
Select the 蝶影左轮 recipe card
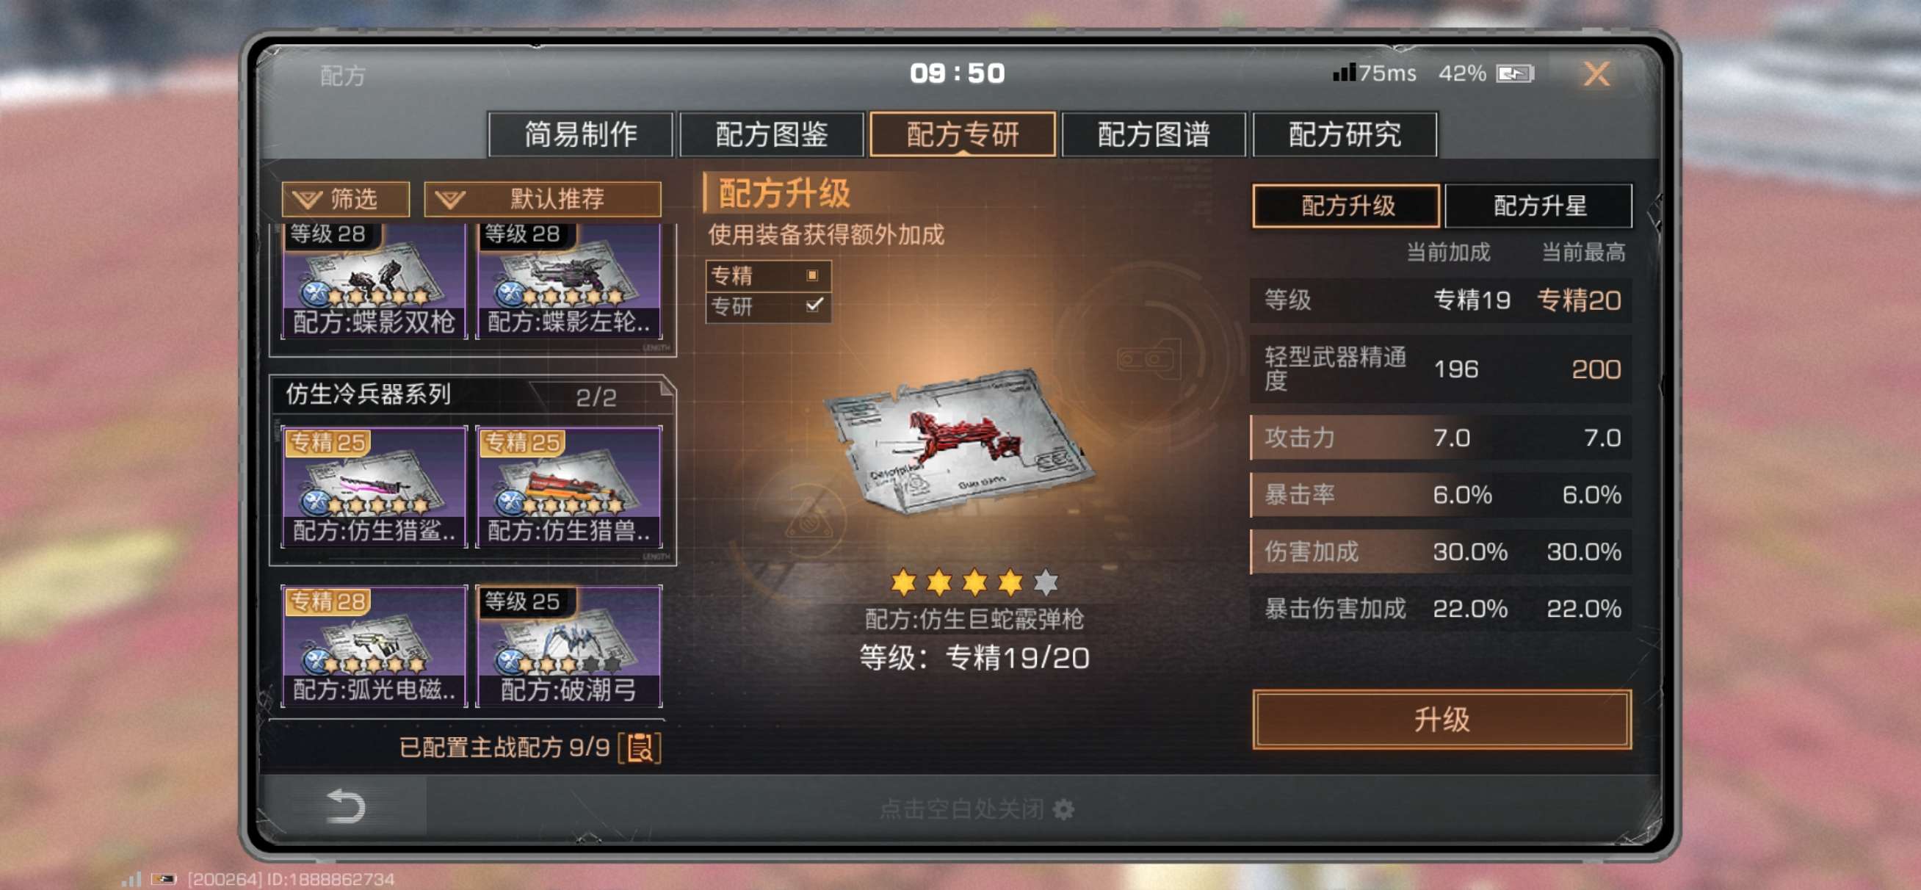click(x=569, y=281)
